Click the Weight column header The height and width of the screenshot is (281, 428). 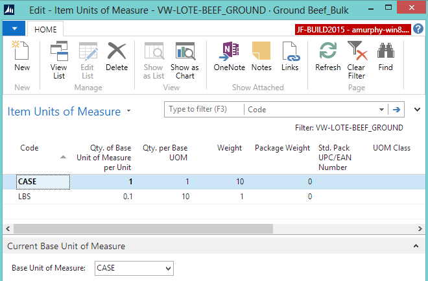tap(230, 148)
